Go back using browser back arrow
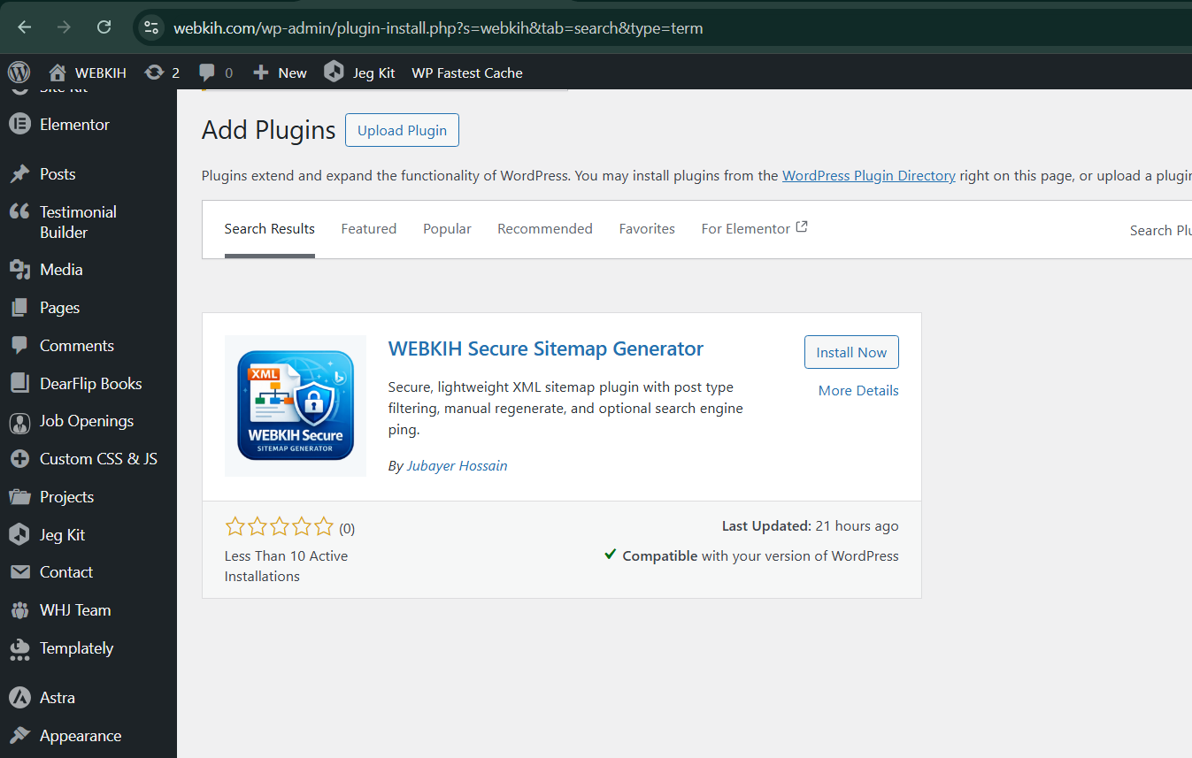The width and height of the screenshot is (1192, 758). pyautogui.click(x=24, y=27)
